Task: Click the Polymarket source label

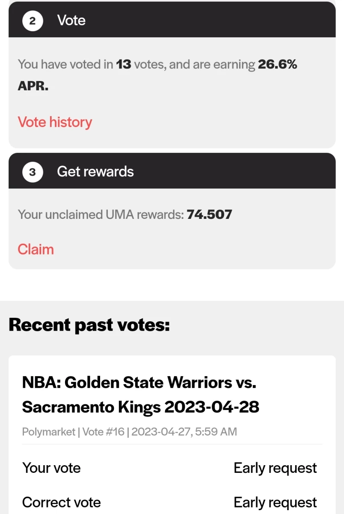Action: point(49,432)
